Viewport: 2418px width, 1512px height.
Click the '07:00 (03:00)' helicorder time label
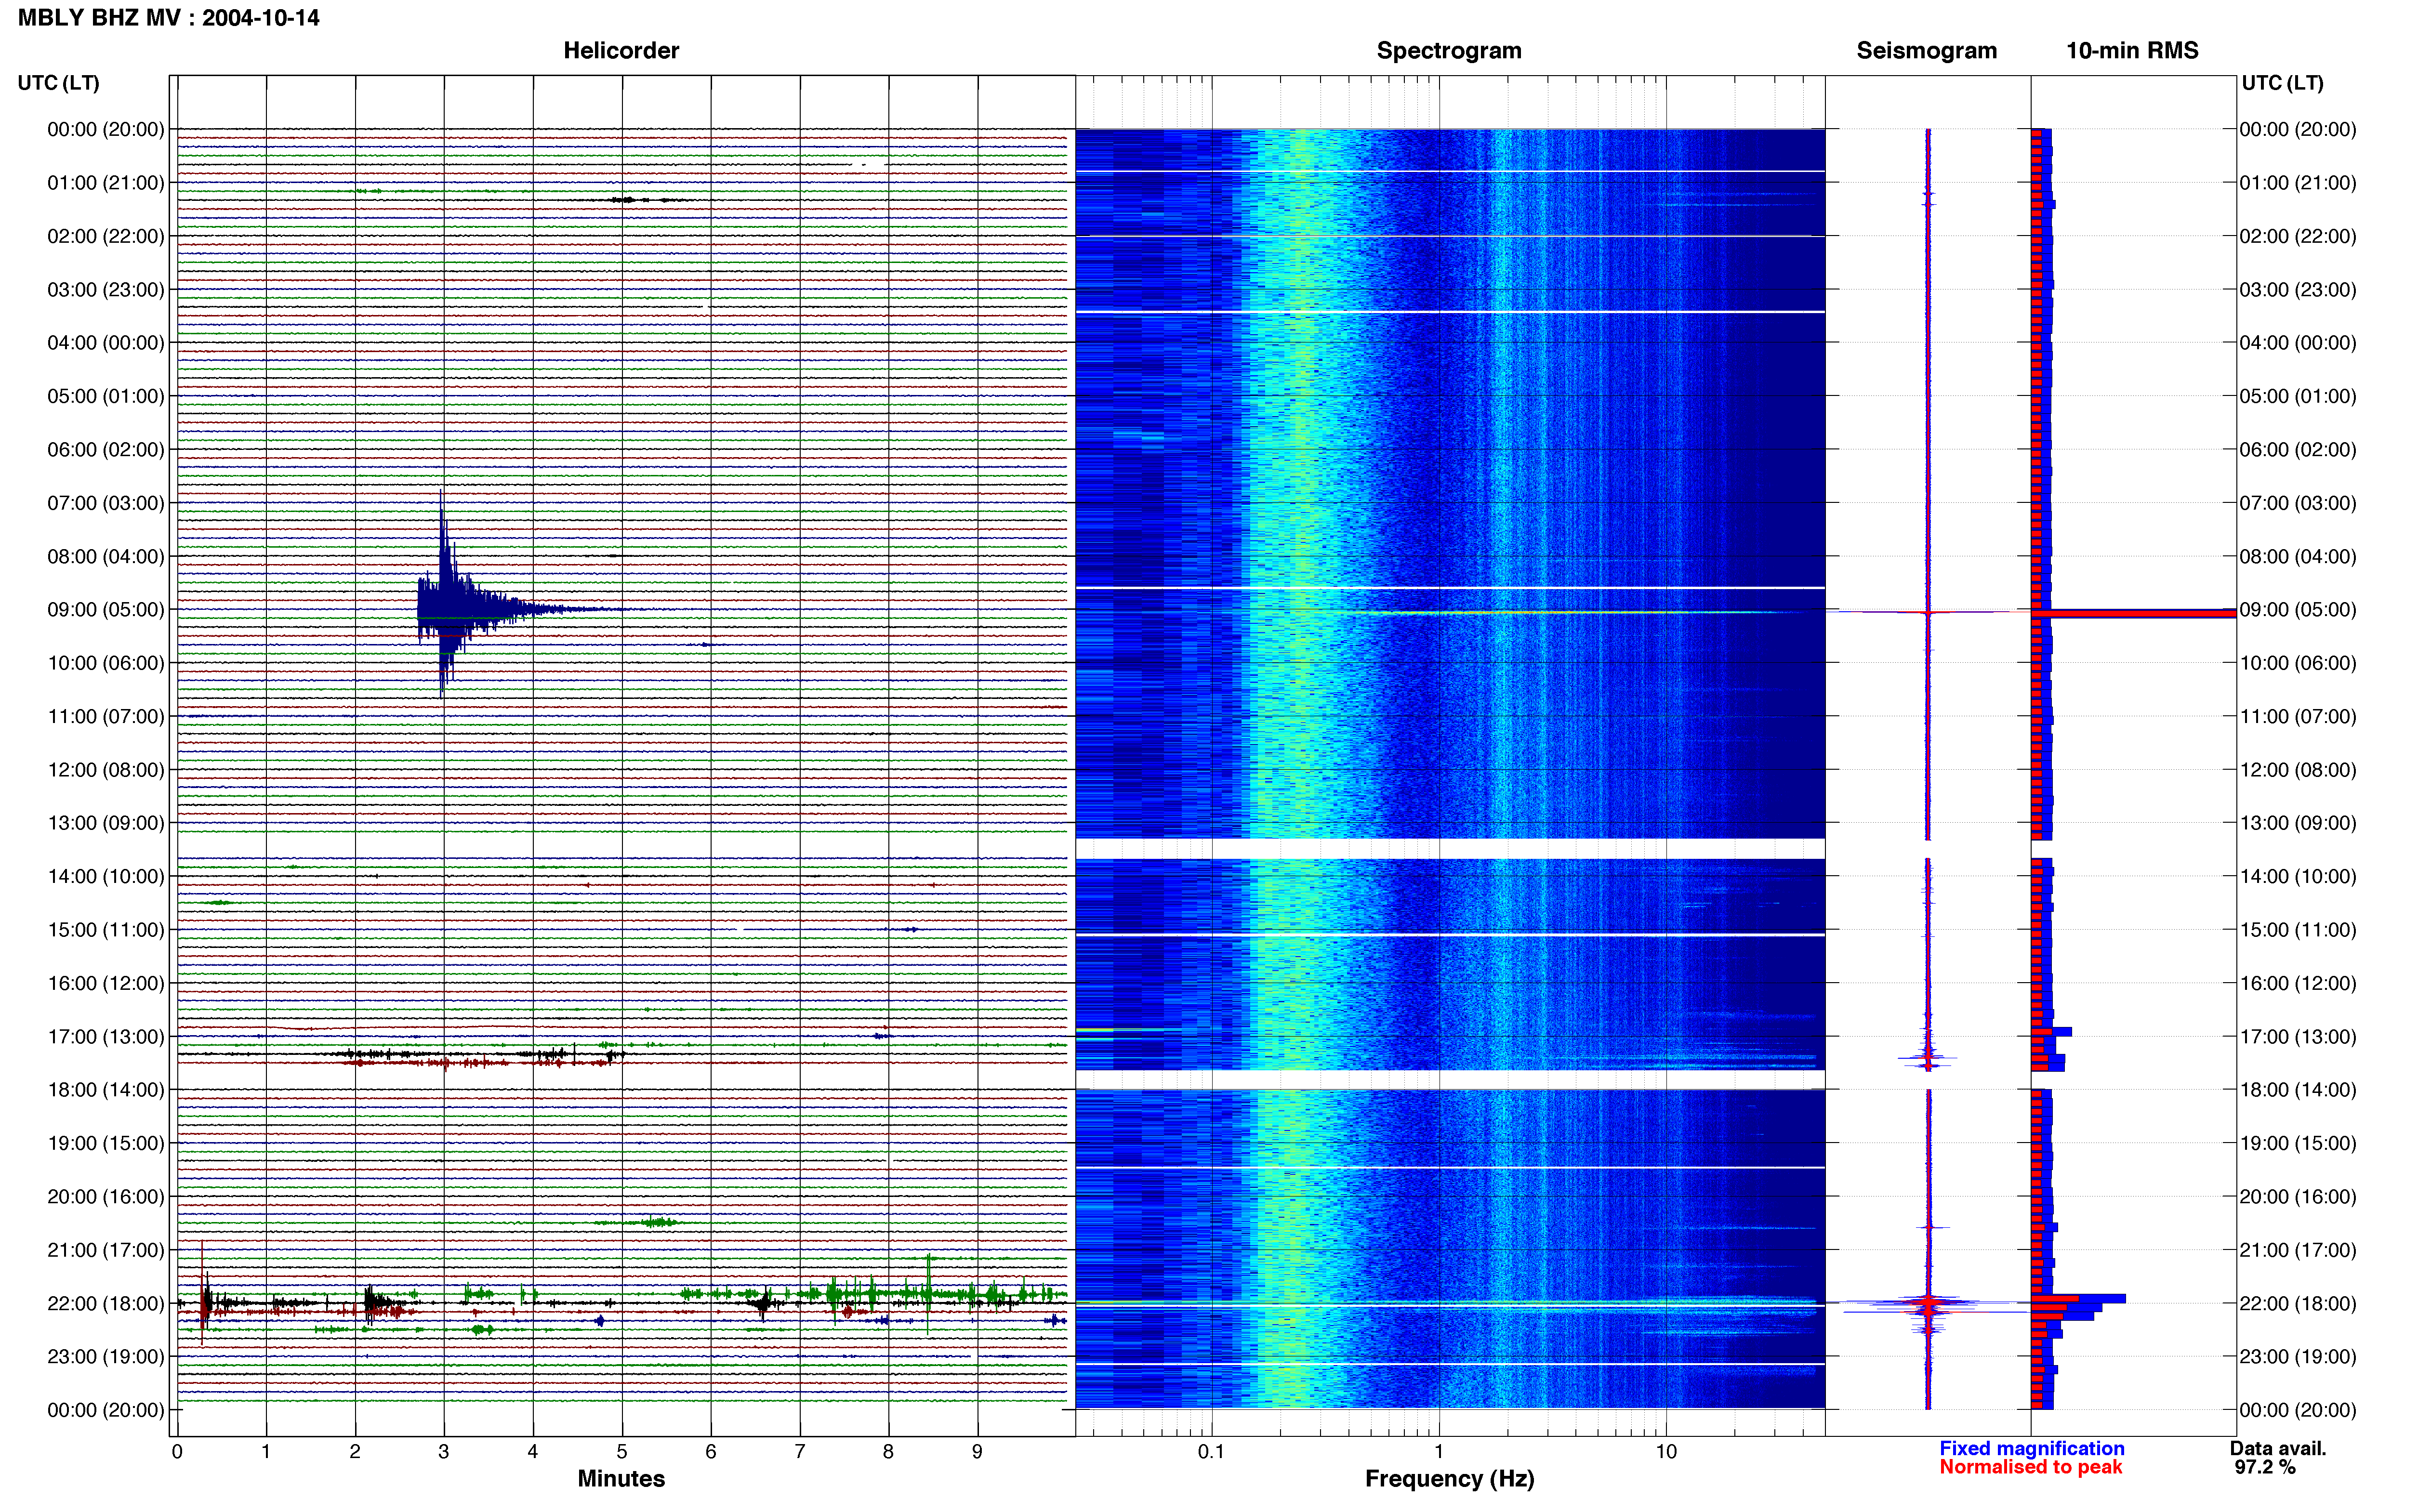point(105,503)
